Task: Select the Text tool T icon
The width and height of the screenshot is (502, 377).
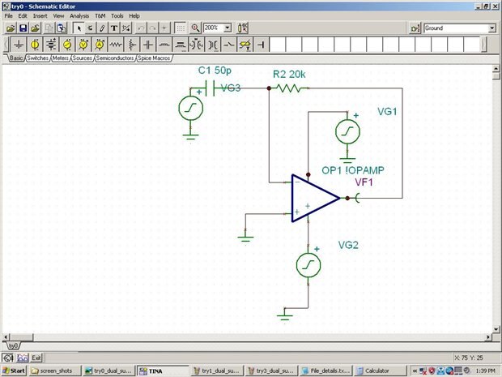Action: point(114,28)
